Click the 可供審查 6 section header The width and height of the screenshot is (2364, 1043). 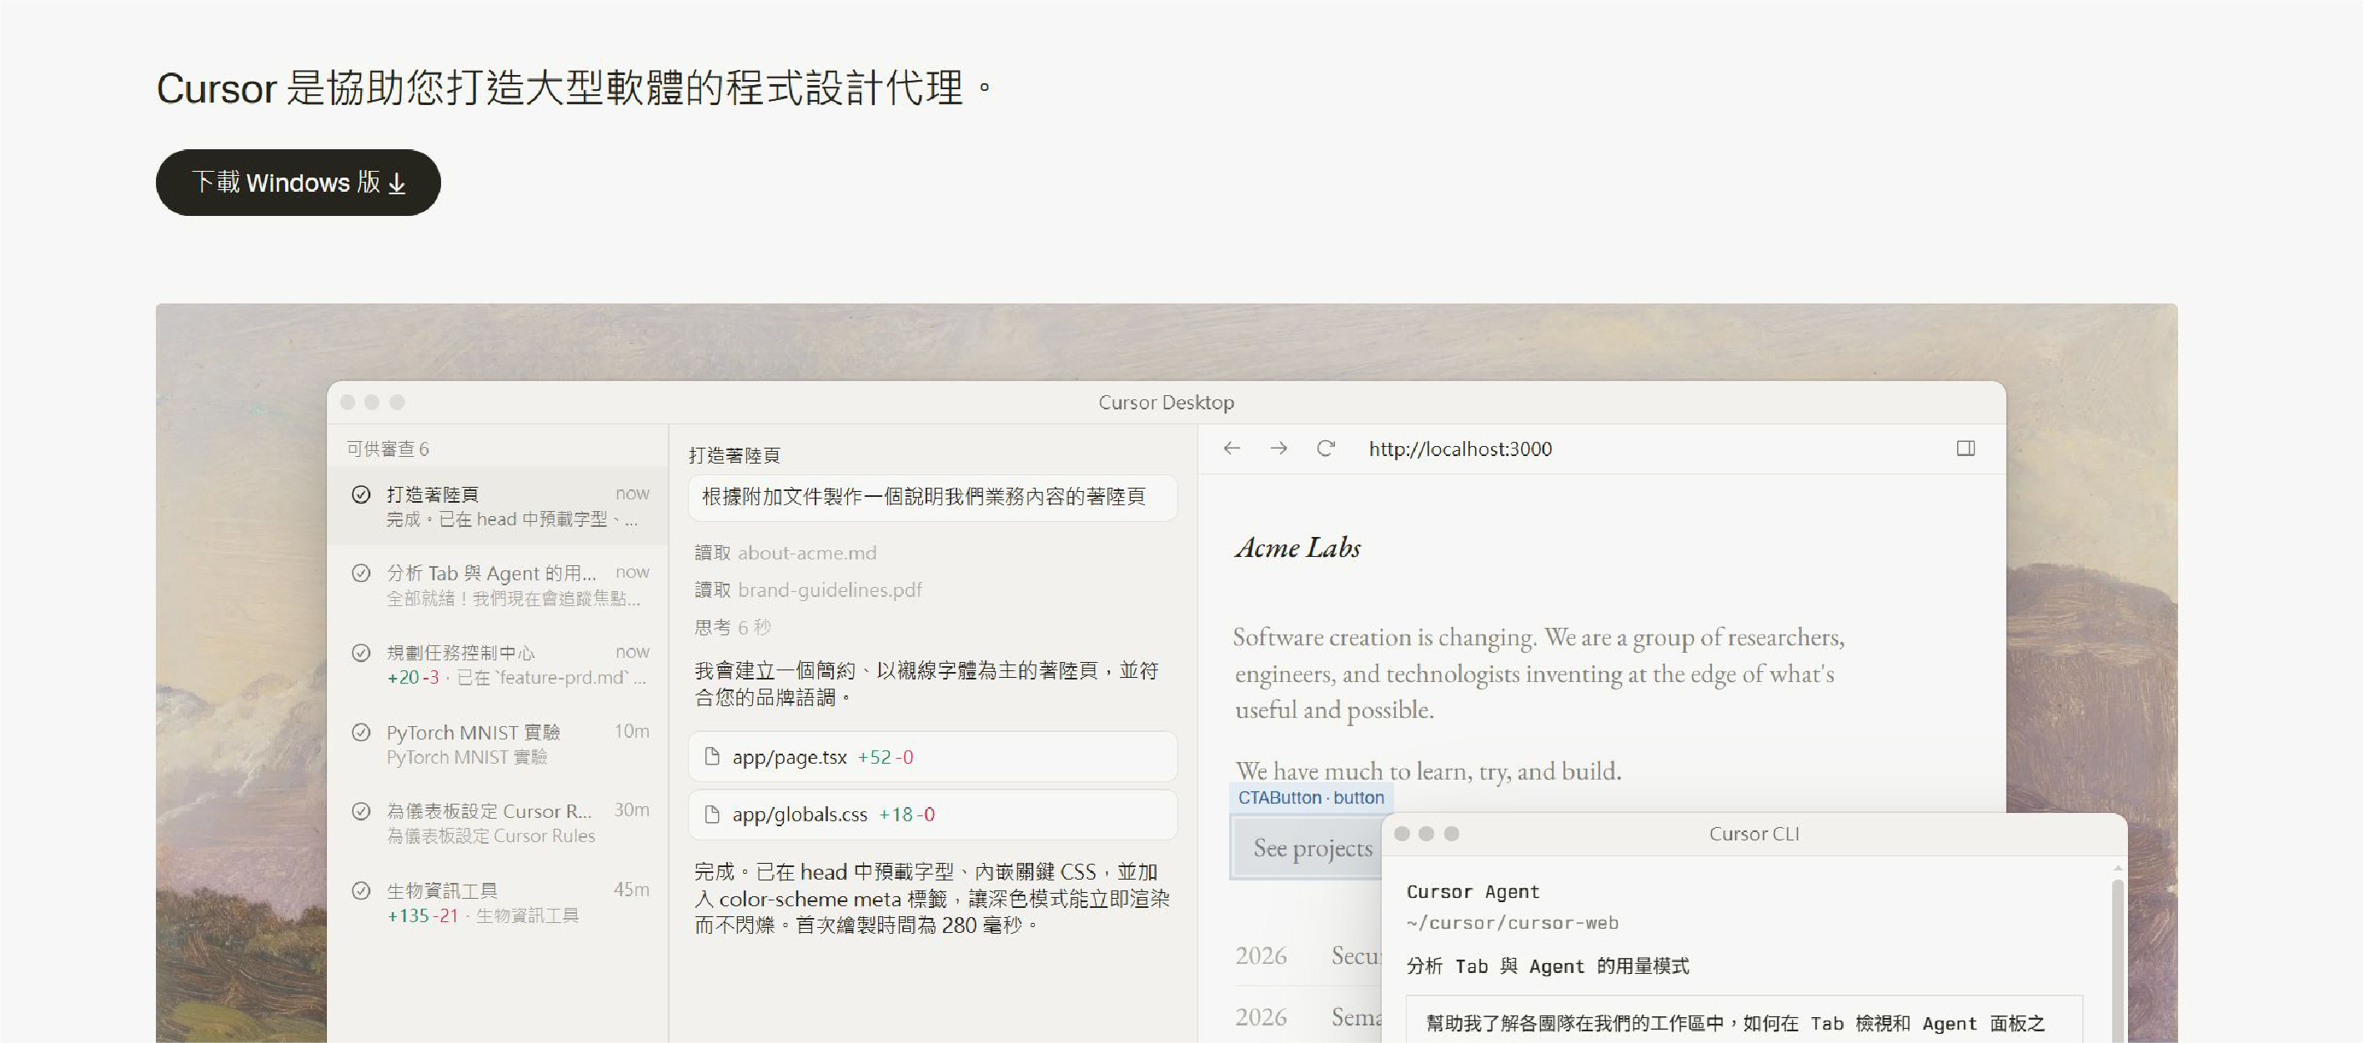click(x=389, y=449)
